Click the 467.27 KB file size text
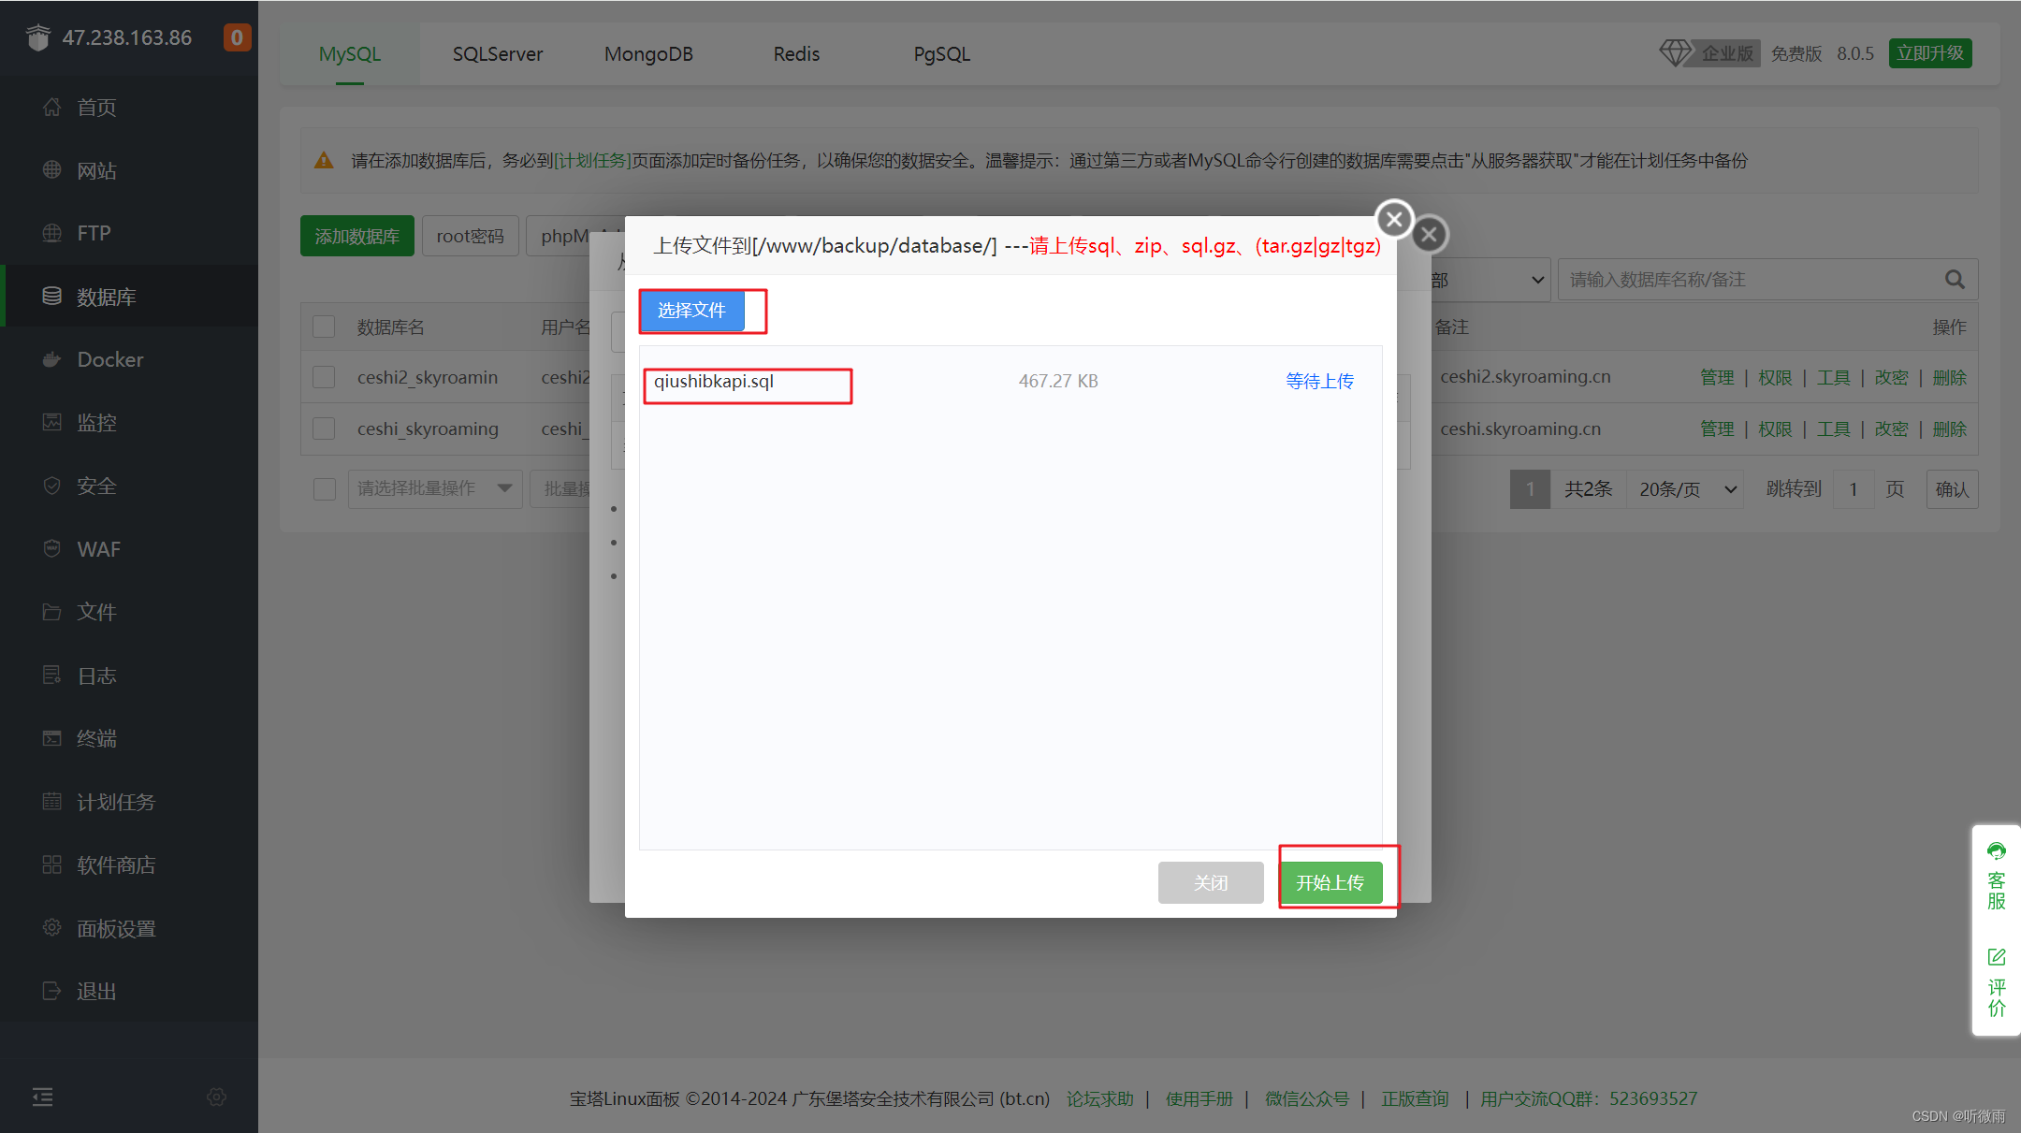The height and width of the screenshot is (1133, 2021). click(x=1058, y=381)
